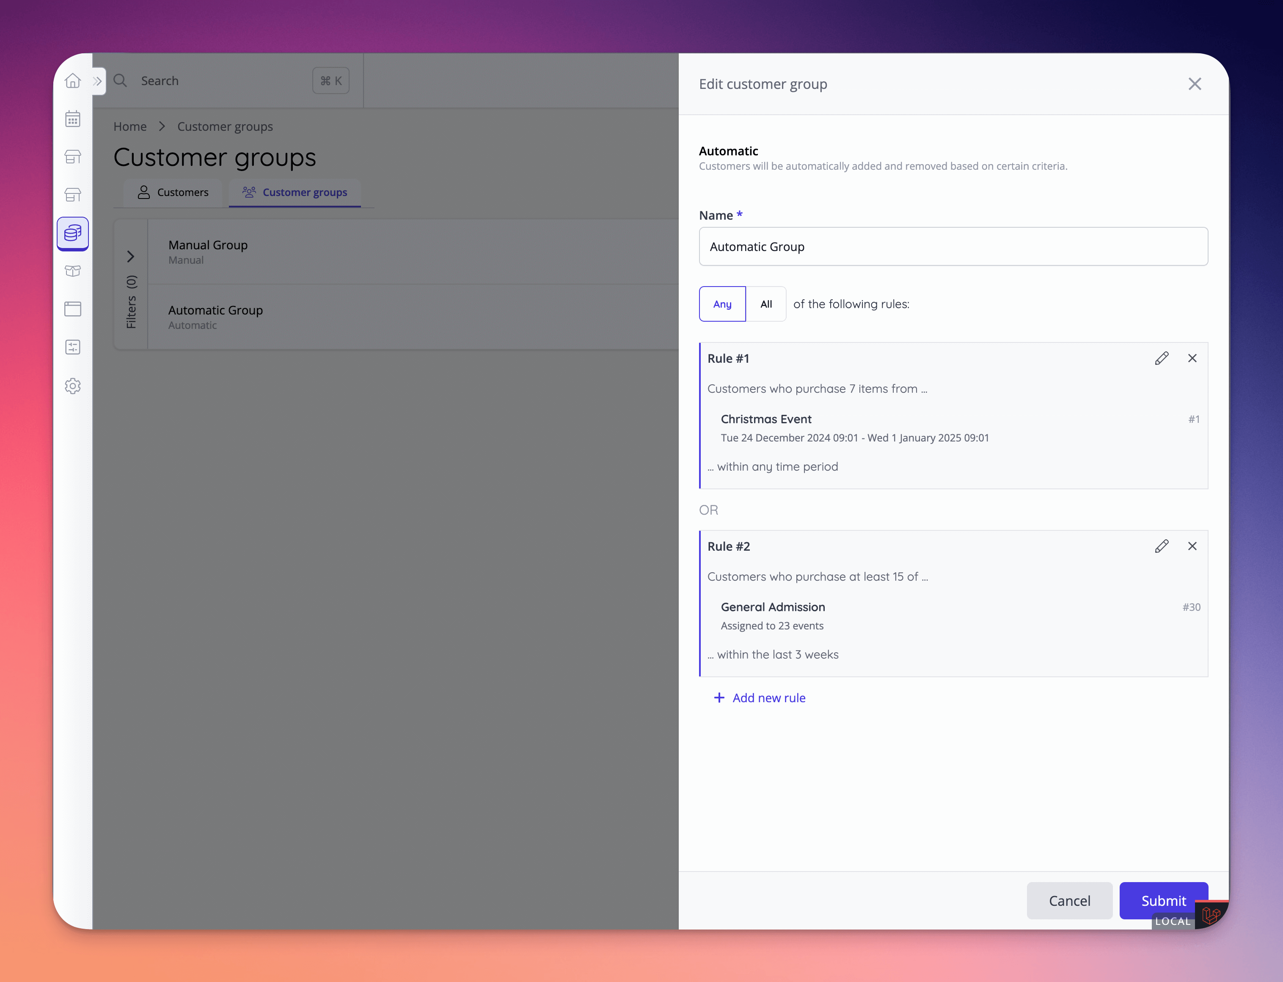Click the Cancel button
This screenshot has height=982, width=1283.
tap(1069, 901)
